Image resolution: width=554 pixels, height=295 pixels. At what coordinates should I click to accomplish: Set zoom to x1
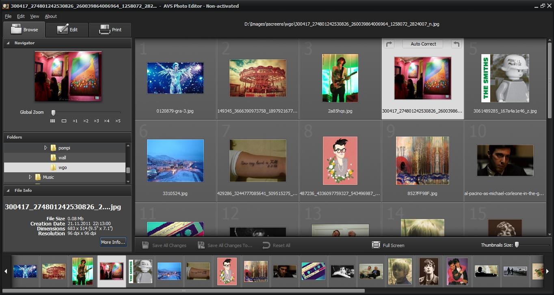[x=75, y=121]
